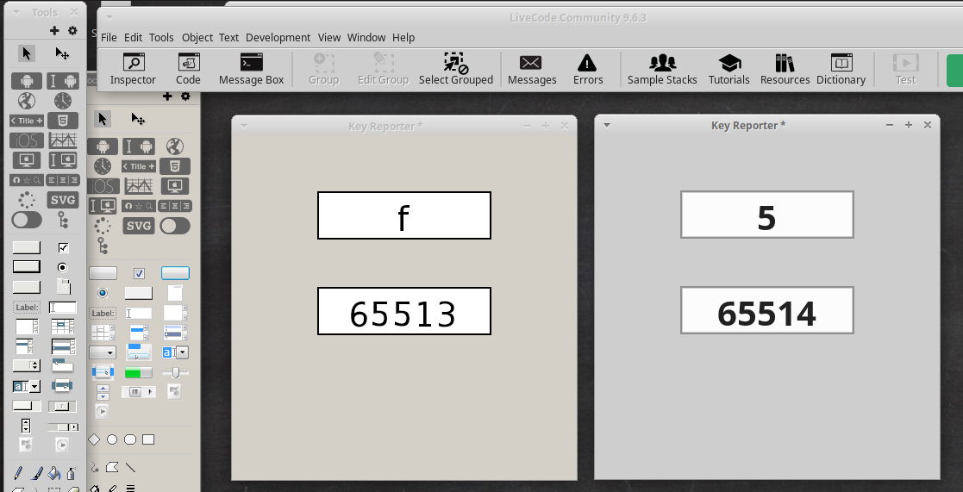963x492 pixels.
Task: Select the brush paint tool
Action: 36,473
